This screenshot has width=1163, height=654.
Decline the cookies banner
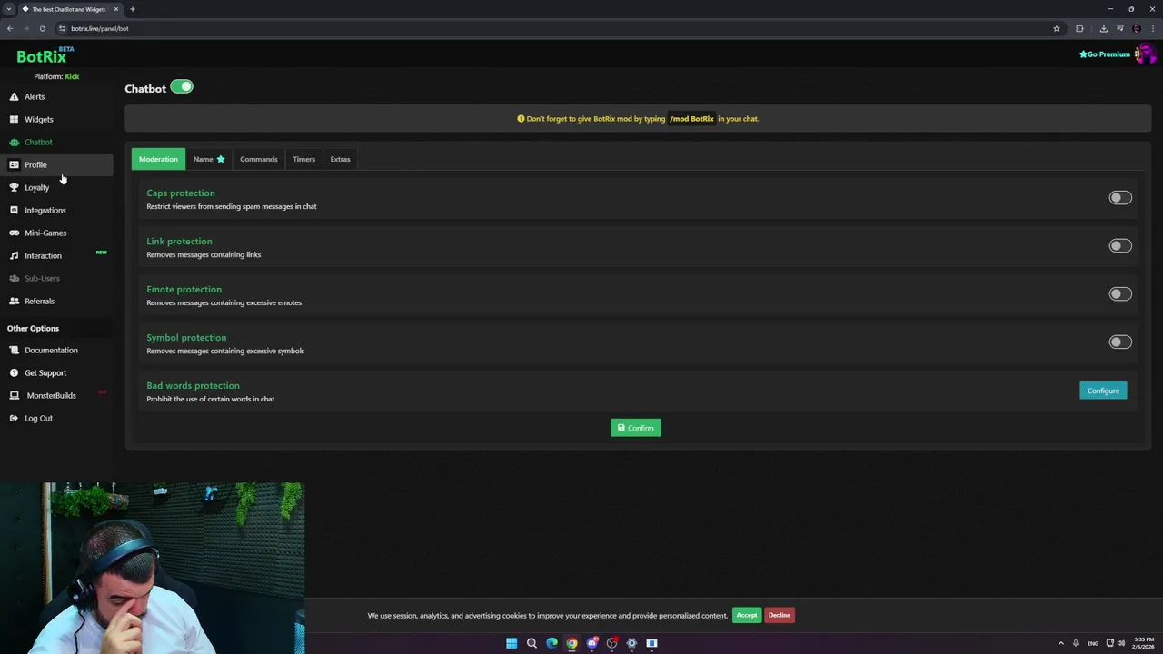tap(780, 615)
